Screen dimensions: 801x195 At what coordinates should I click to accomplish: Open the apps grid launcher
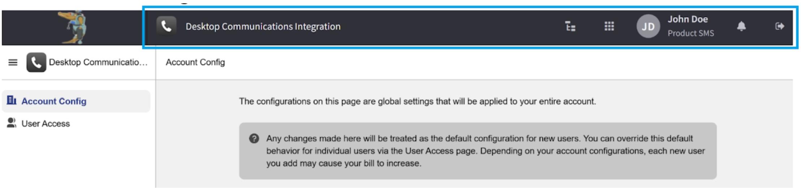[x=609, y=26]
